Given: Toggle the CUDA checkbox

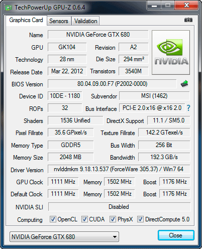Looking at the screenshot, I should click(x=84, y=219).
